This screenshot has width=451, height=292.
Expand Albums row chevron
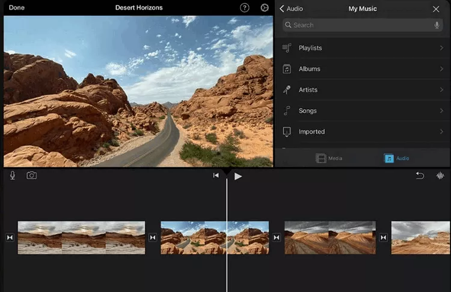click(x=441, y=69)
